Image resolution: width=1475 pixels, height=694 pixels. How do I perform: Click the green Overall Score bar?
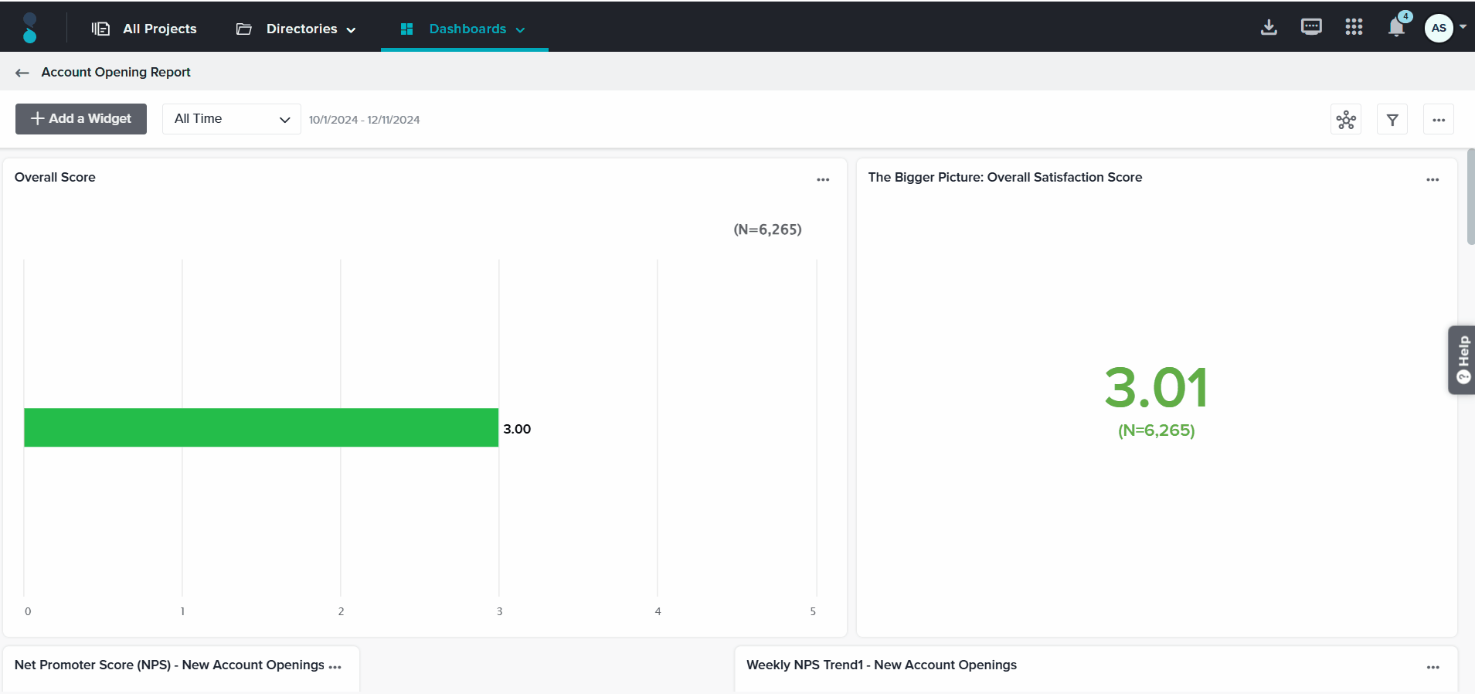tap(261, 427)
